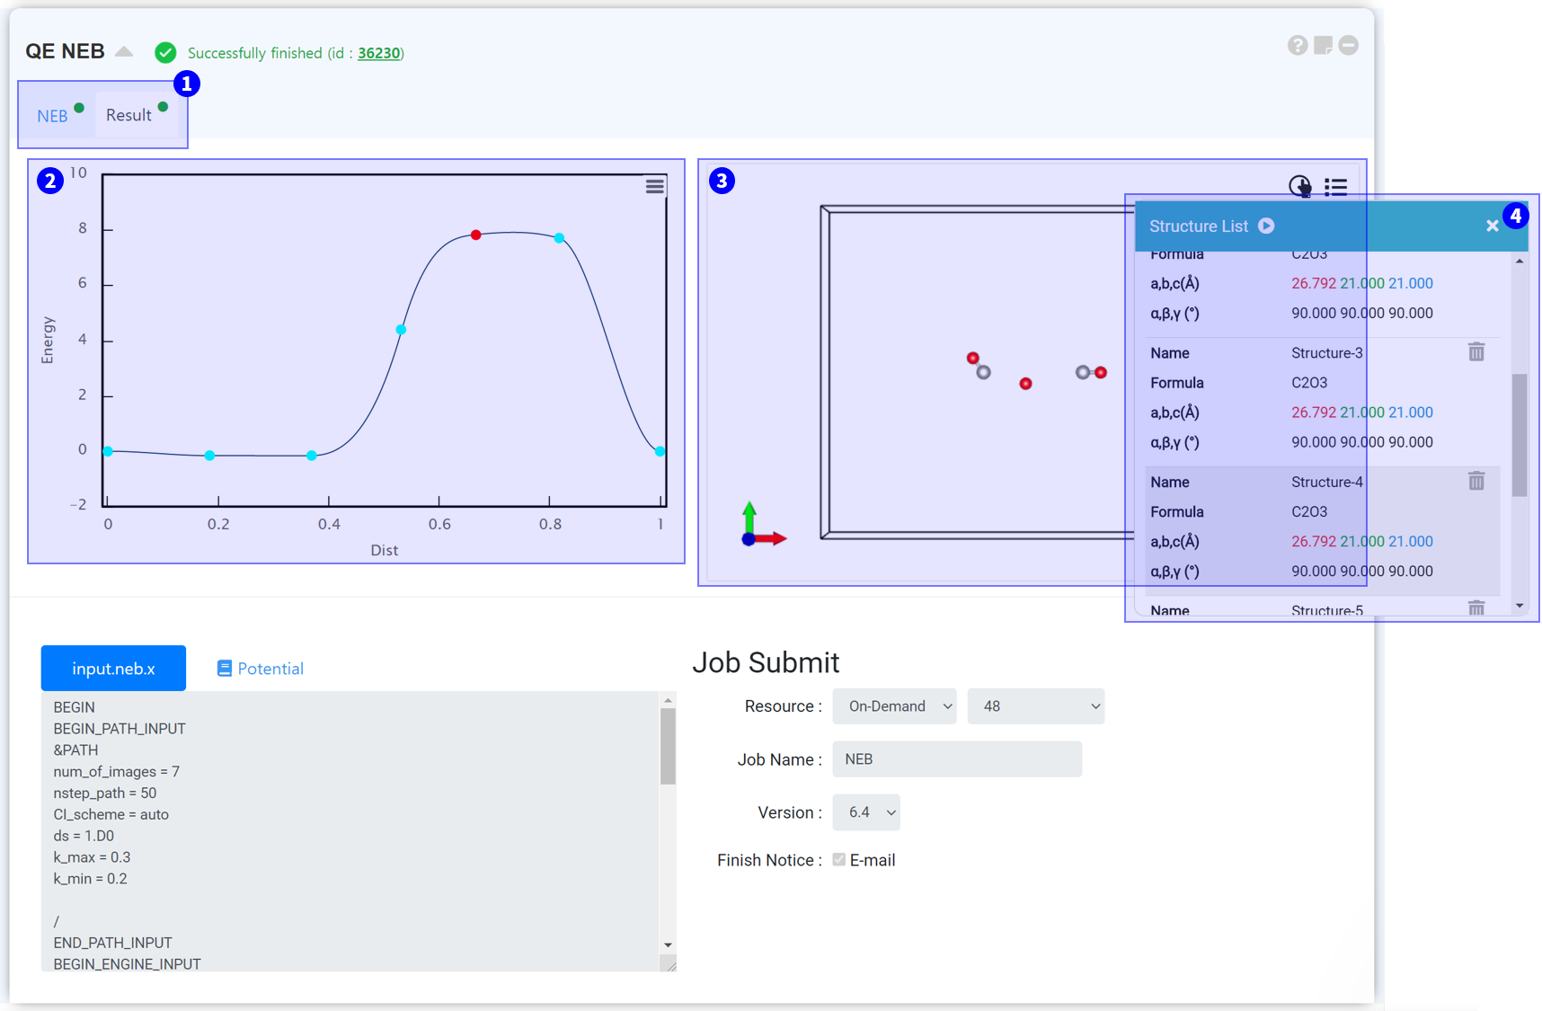Open the 48 cores dropdown

pyautogui.click(x=1035, y=706)
